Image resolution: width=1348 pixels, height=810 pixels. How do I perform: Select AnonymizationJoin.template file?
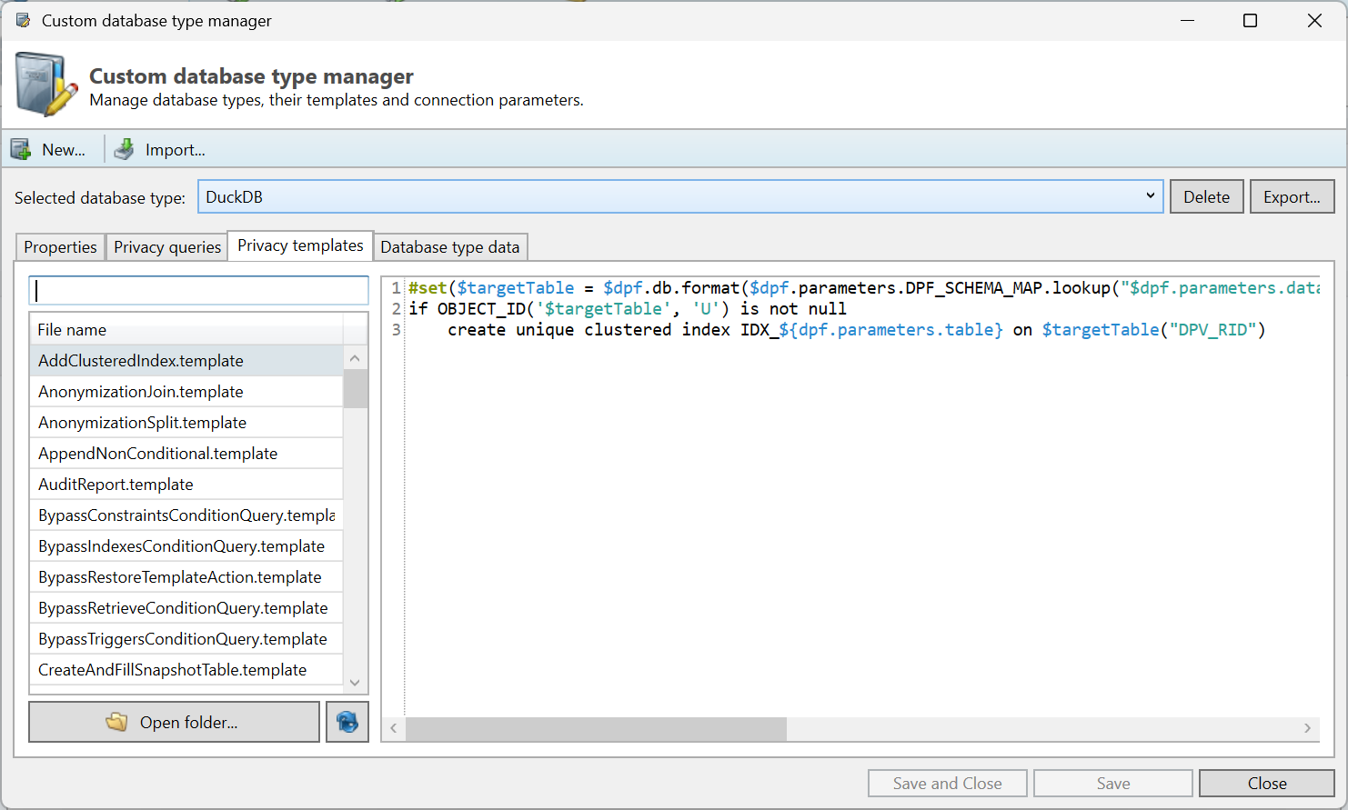[x=186, y=392]
